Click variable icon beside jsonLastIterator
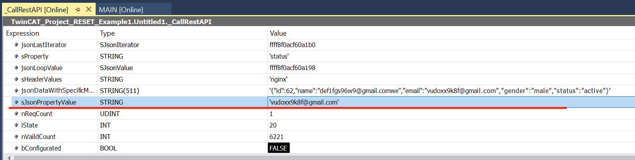The image size is (635, 160). [x=16, y=45]
